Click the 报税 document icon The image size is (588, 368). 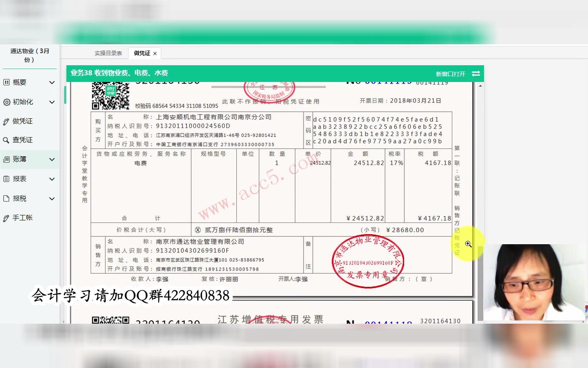tap(6, 199)
